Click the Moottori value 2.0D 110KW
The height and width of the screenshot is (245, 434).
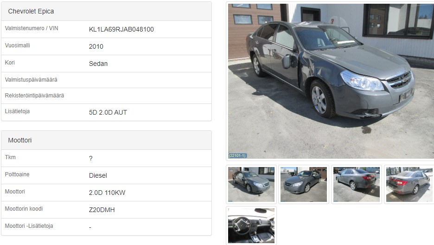click(x=107, y=193)
